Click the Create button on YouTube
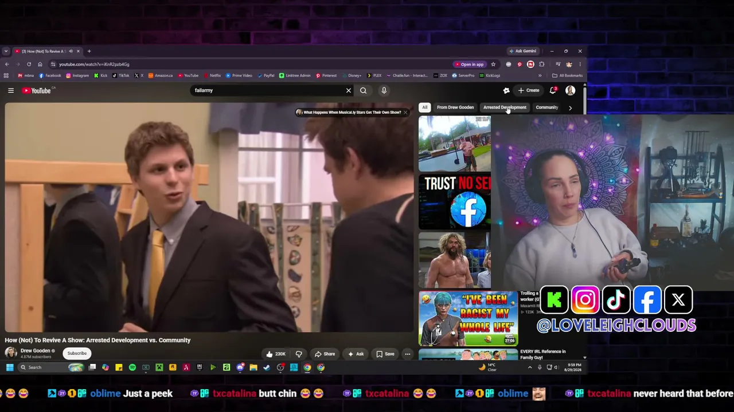The width and height of the screenshot is (734, 412). (529, 90)
